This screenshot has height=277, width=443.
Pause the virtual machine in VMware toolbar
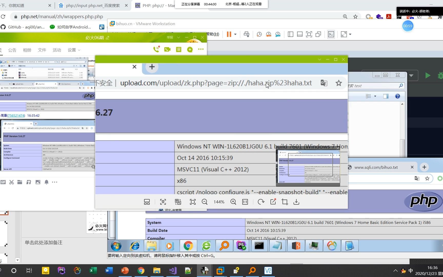pos(229,34)
